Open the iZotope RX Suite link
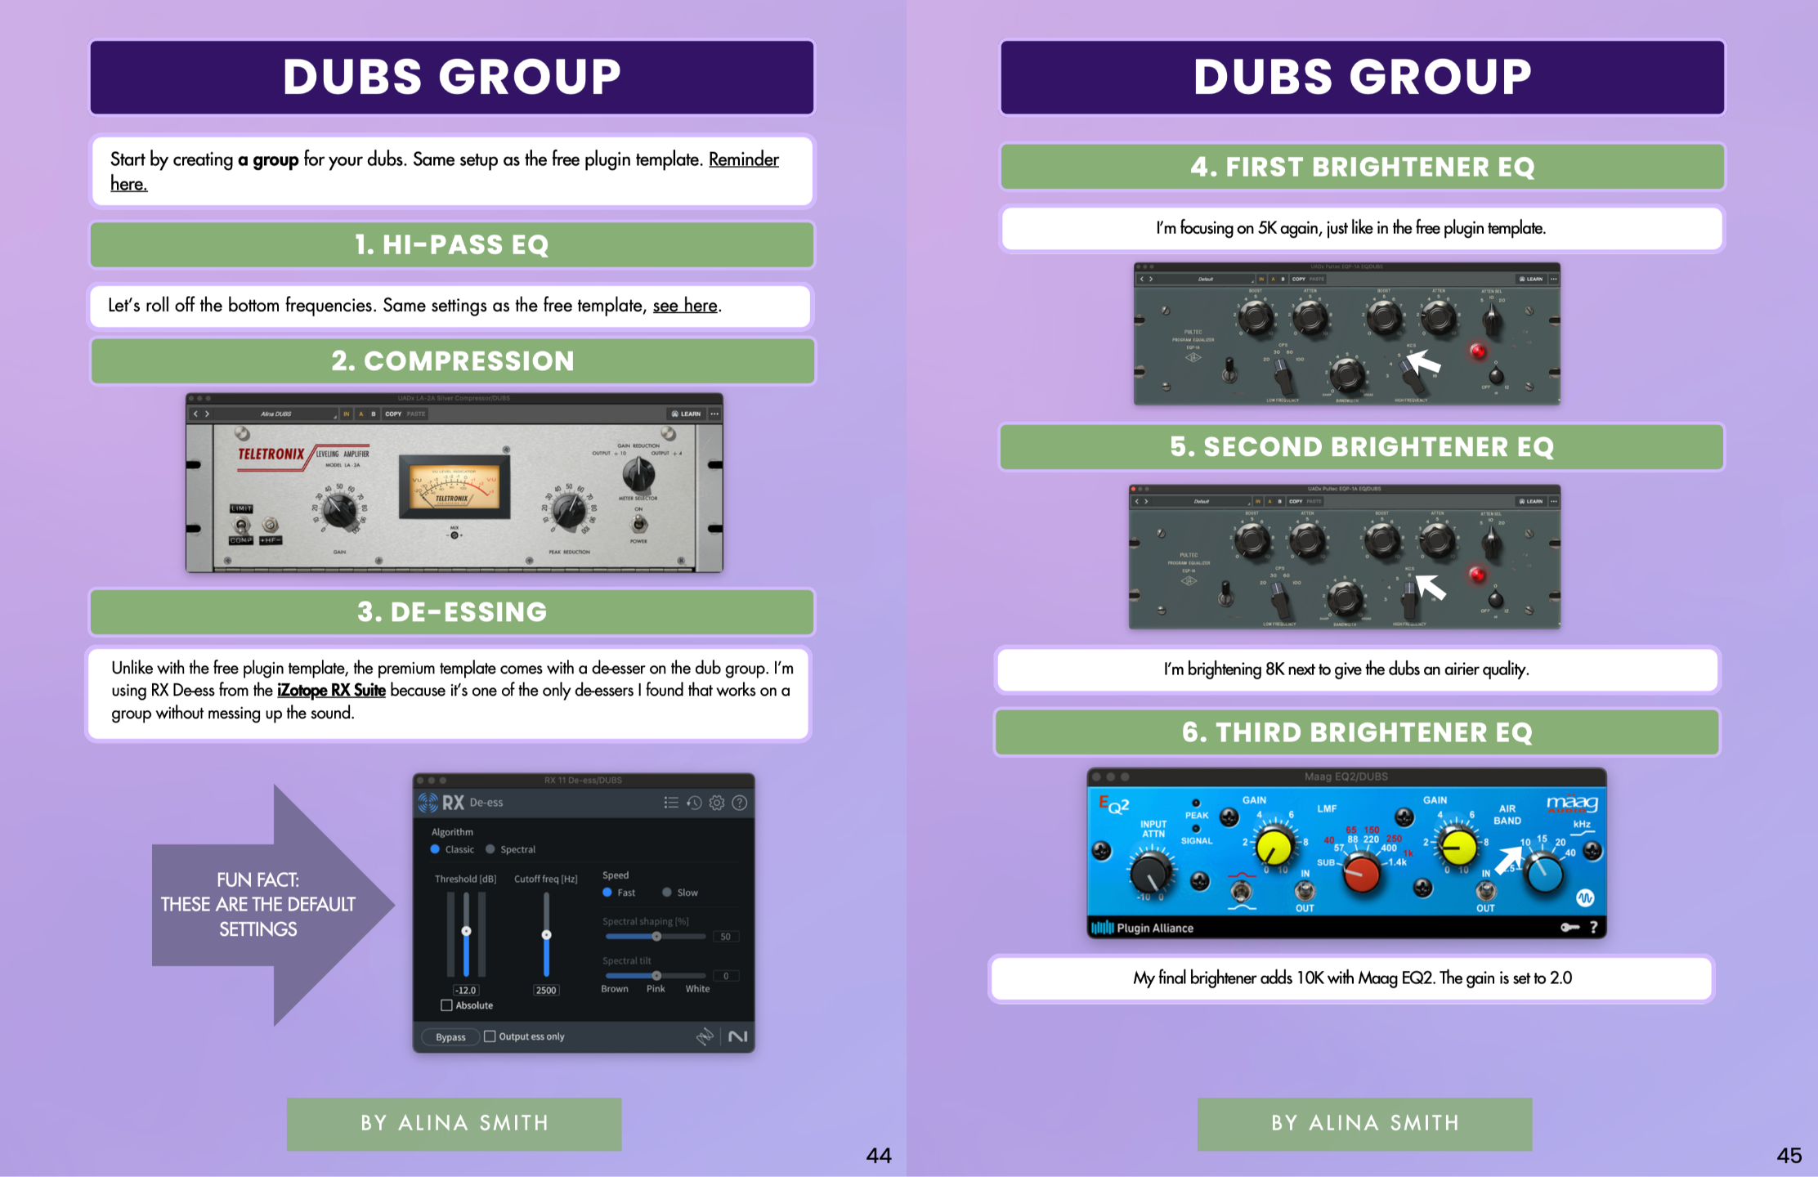 (x=331, y=691)
